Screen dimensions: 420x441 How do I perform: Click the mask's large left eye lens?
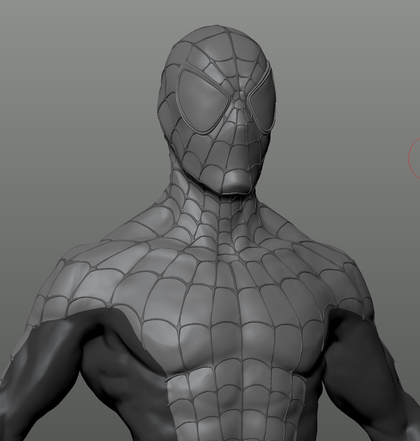[202, 101]
